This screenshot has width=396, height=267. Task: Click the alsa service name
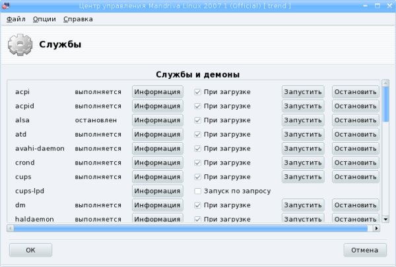click(22, 120)
